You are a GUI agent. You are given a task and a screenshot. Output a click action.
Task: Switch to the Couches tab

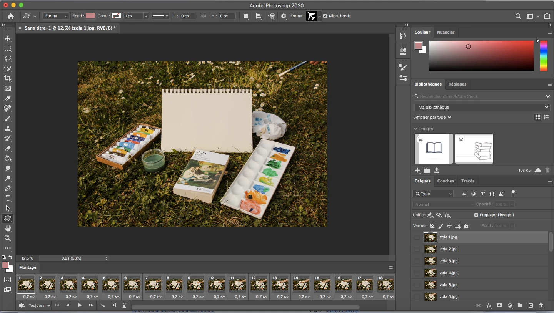[446, 181]
